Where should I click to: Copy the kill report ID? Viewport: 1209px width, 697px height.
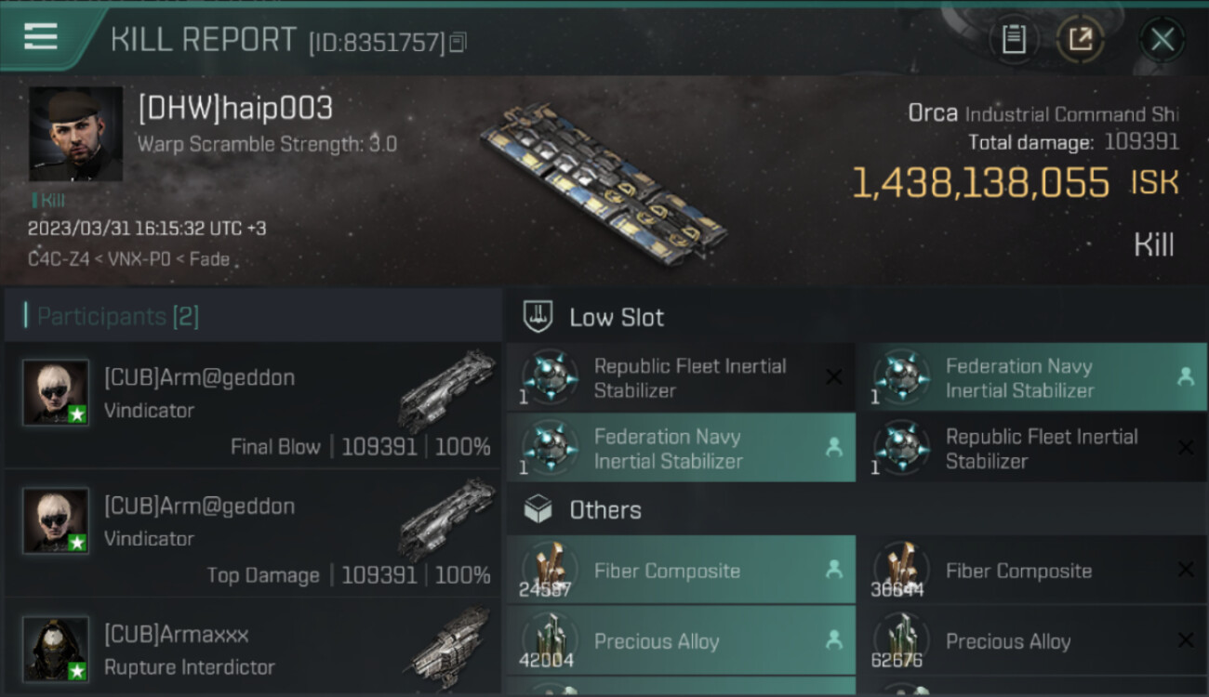tap(457, 43)
